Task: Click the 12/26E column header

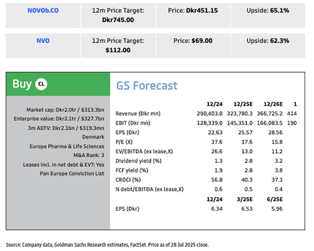Action: (x=273, y=104)
